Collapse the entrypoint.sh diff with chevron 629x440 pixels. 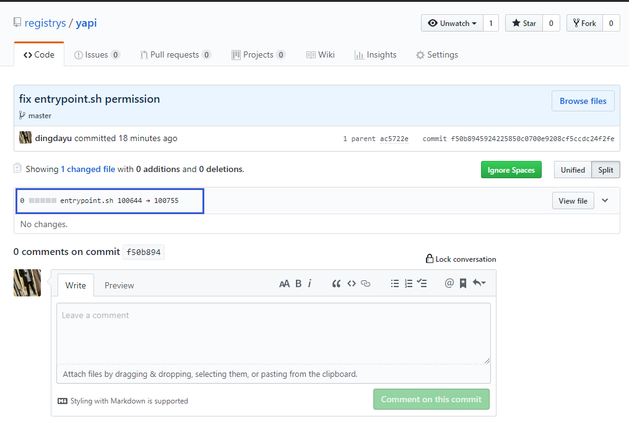click(605, 200)
